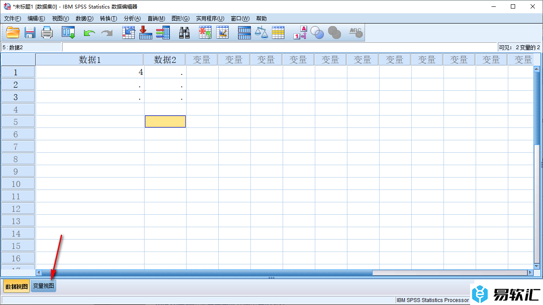Click the 数据1 cell in row 2
This screenshot has width=543, height=305.
coord(90,84)
